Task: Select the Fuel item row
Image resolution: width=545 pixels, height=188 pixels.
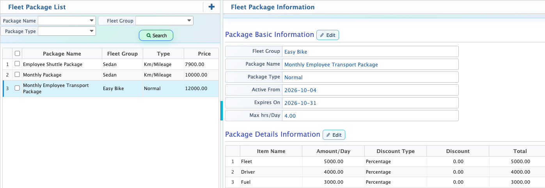Action: [385, 182]
